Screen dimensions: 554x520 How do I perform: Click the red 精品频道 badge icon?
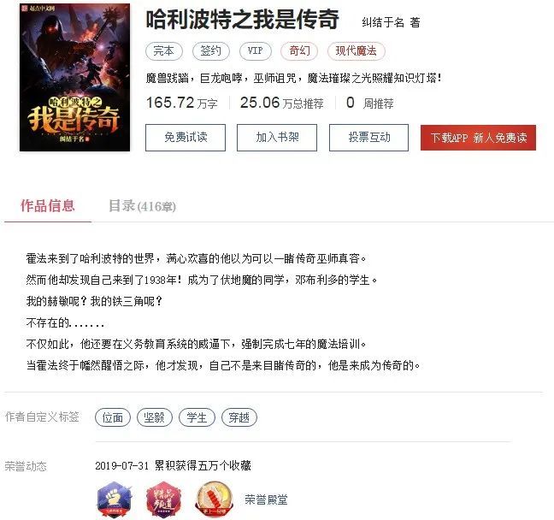tap(164, 499)
